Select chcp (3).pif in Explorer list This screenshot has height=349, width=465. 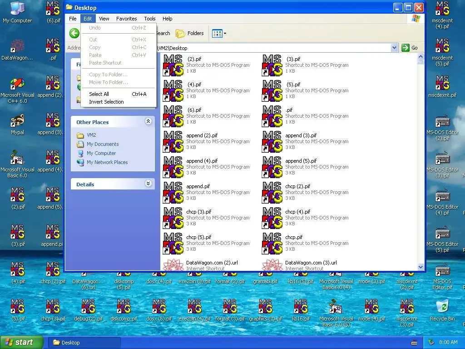point(207,218)
